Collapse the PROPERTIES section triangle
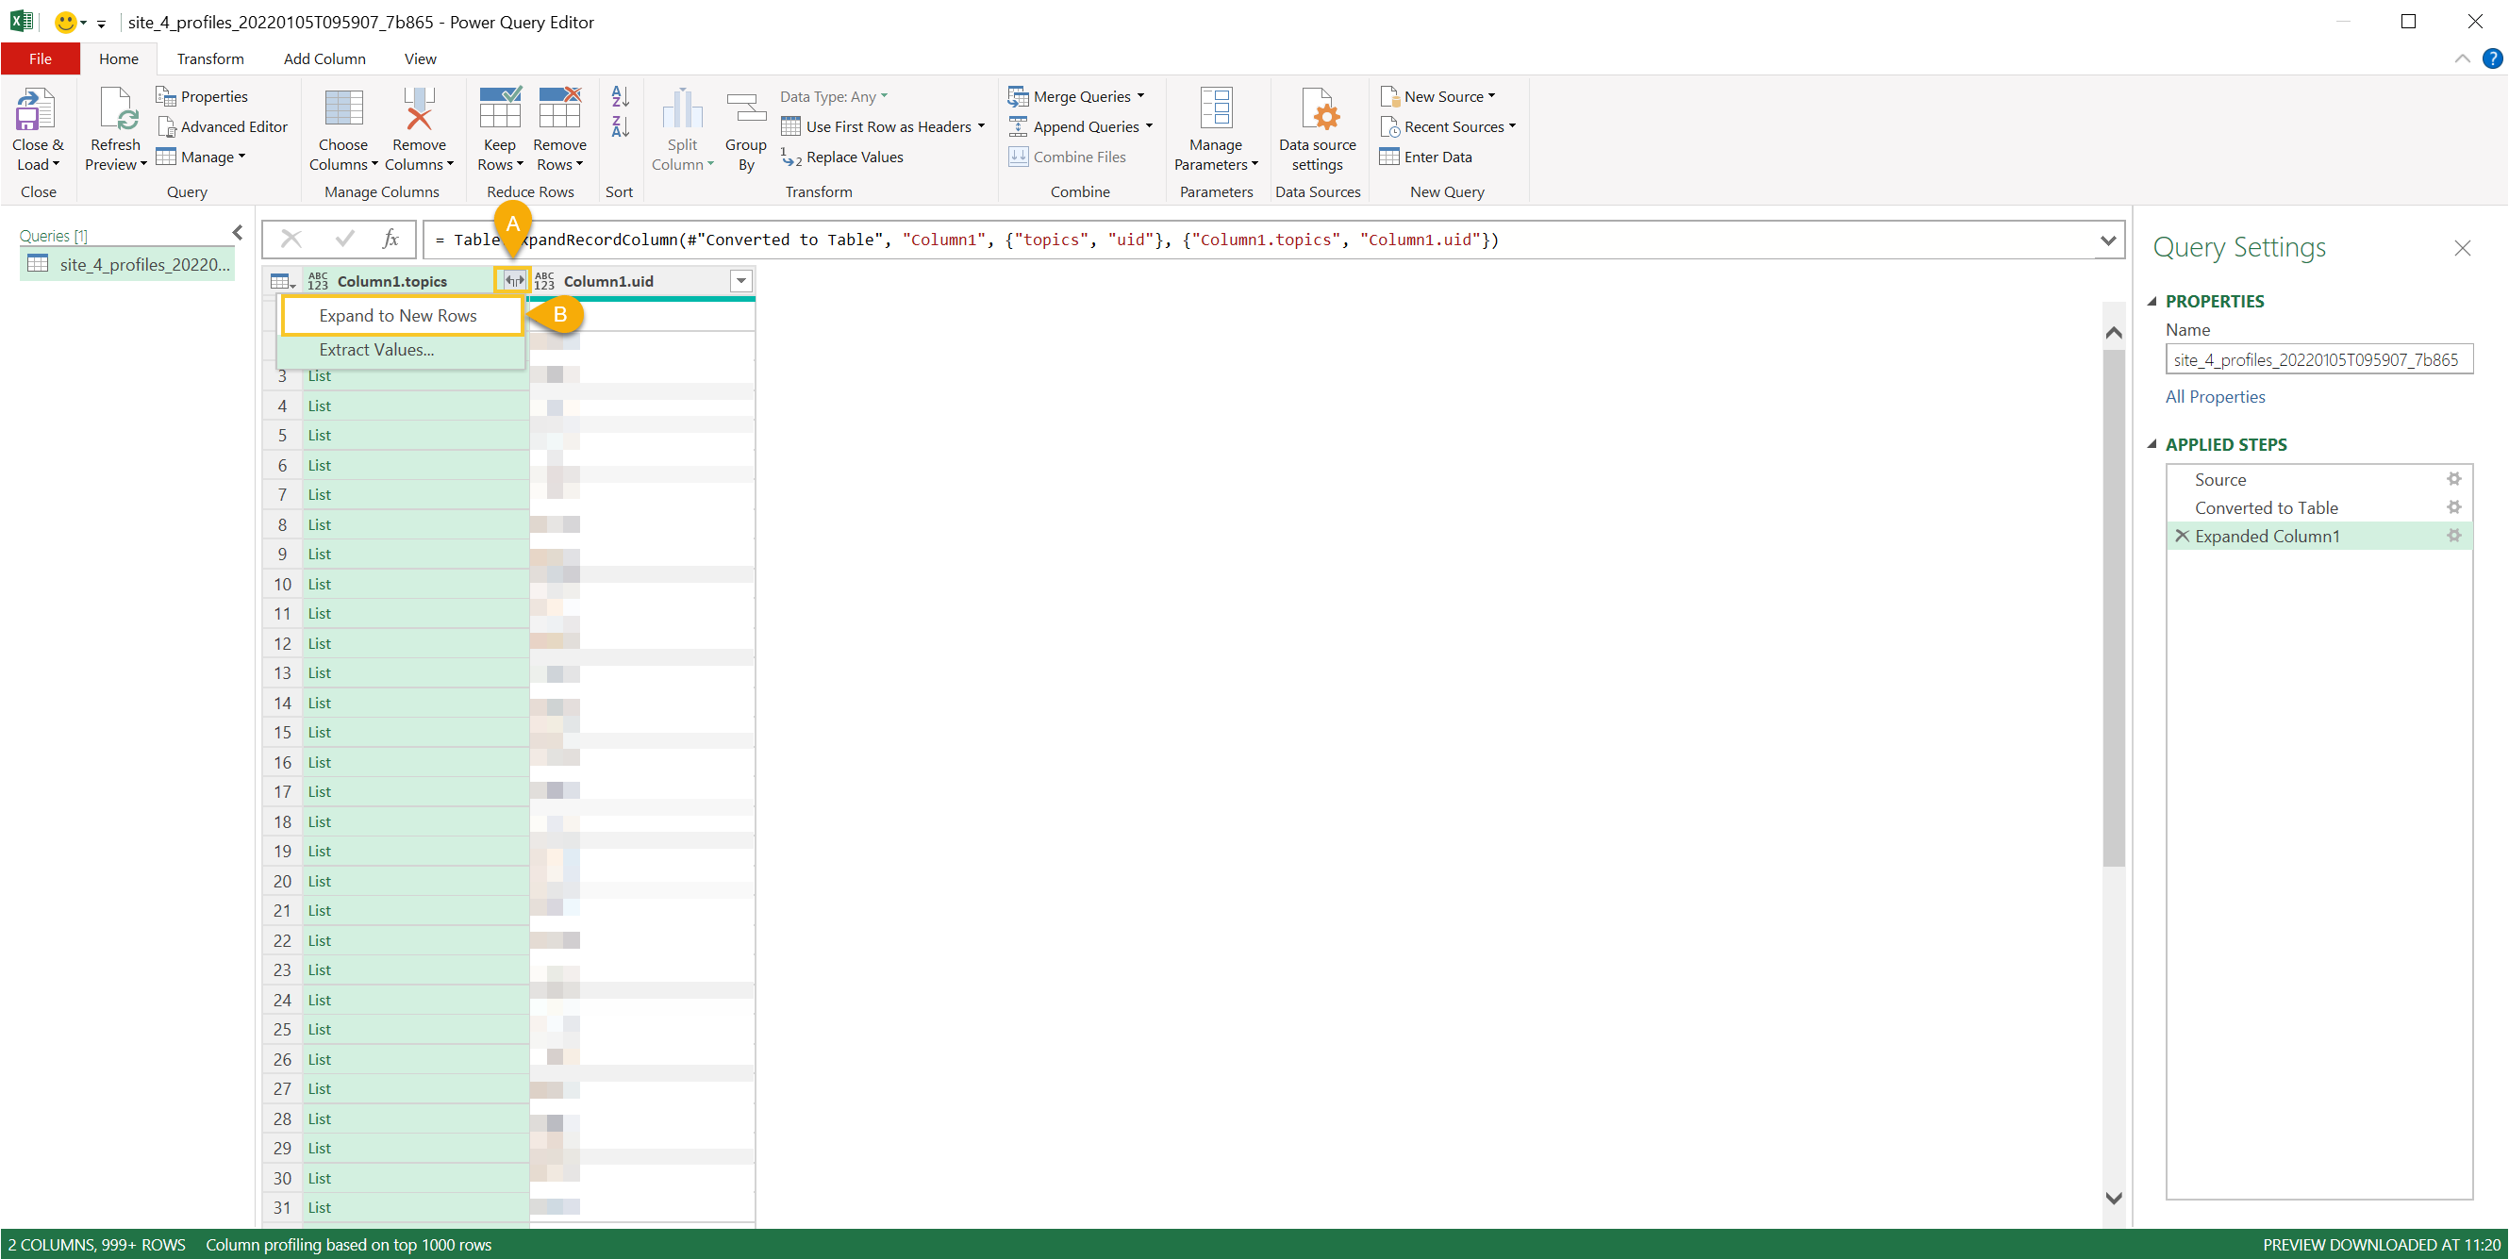 [2152, 301]
